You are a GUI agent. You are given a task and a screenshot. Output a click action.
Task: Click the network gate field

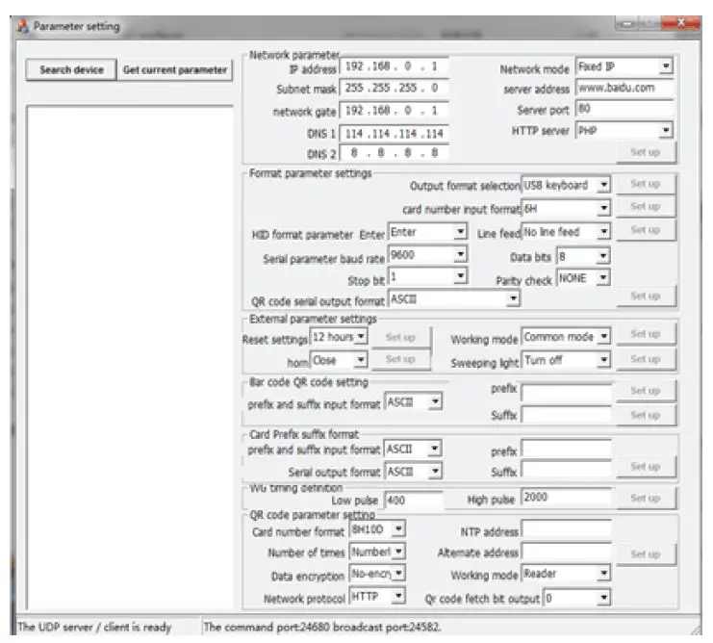(x=394, y=111)
